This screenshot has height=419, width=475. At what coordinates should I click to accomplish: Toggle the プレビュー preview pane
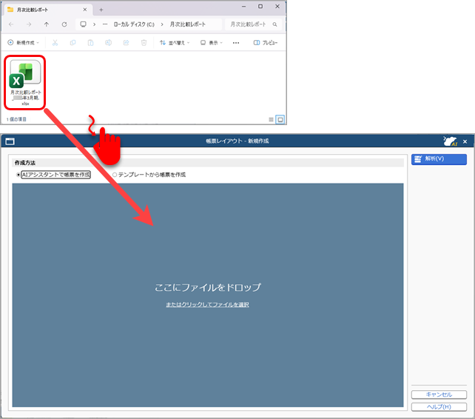click(x=266, y=43)
